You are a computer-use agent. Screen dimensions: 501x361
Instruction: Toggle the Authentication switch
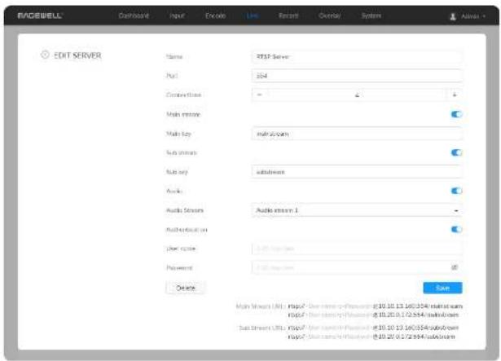(x=456, y=229)
